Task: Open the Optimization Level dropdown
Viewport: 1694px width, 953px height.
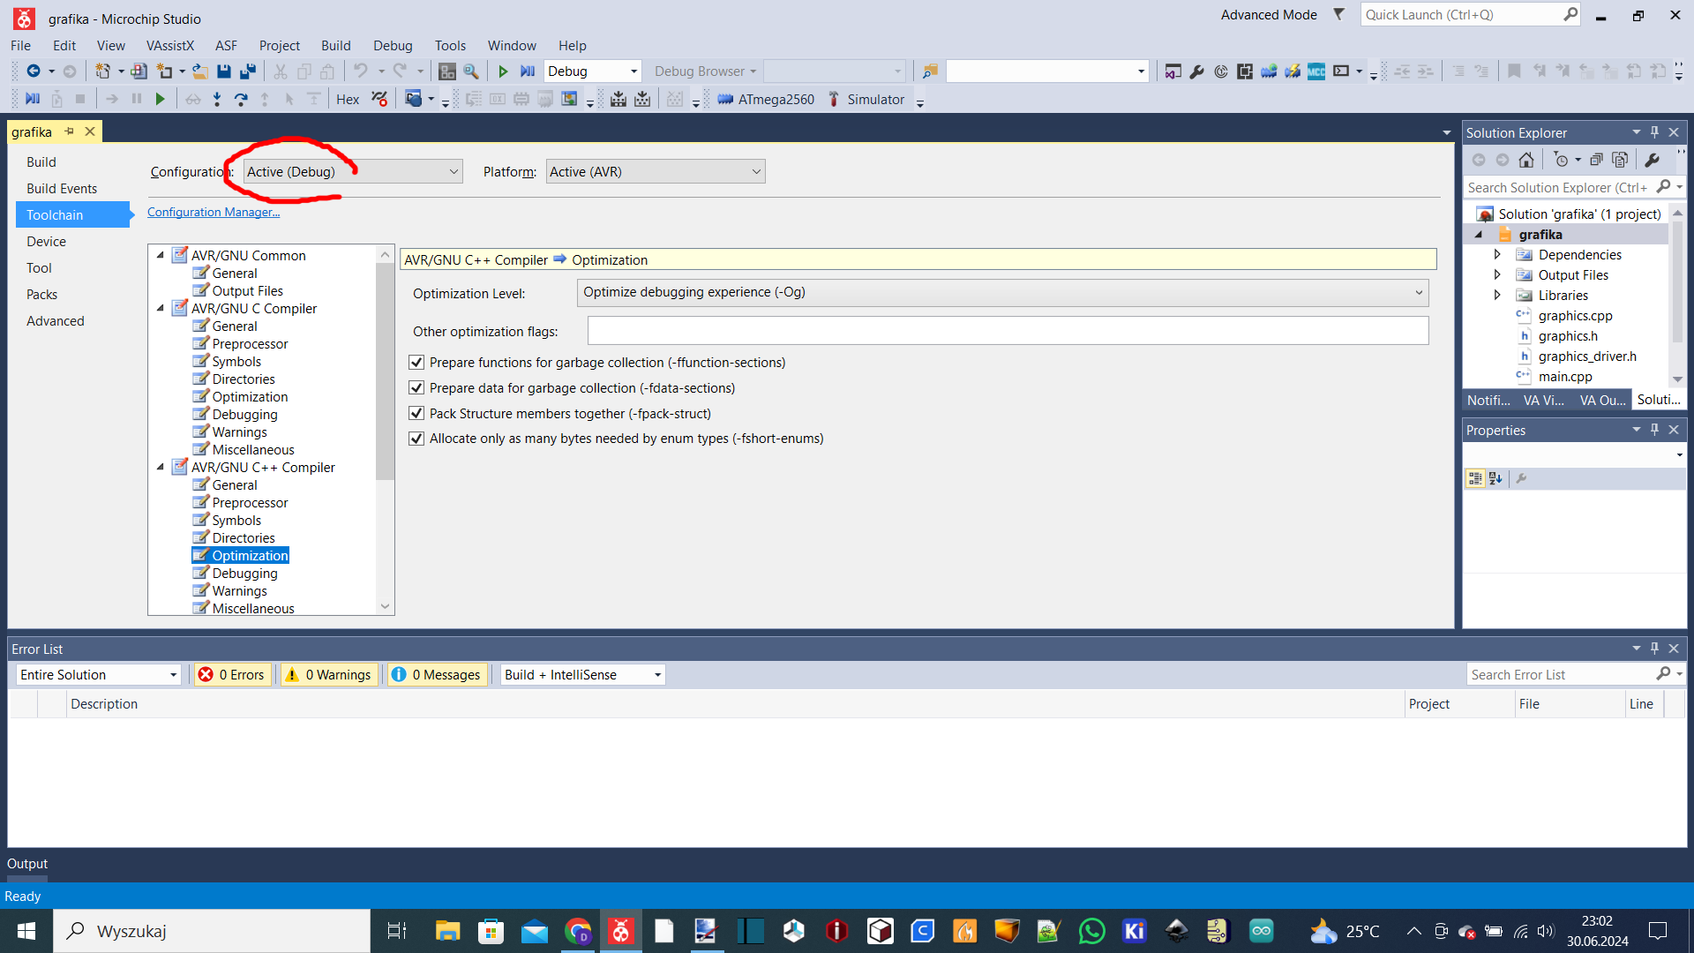Action: [x=1002, y=292]
